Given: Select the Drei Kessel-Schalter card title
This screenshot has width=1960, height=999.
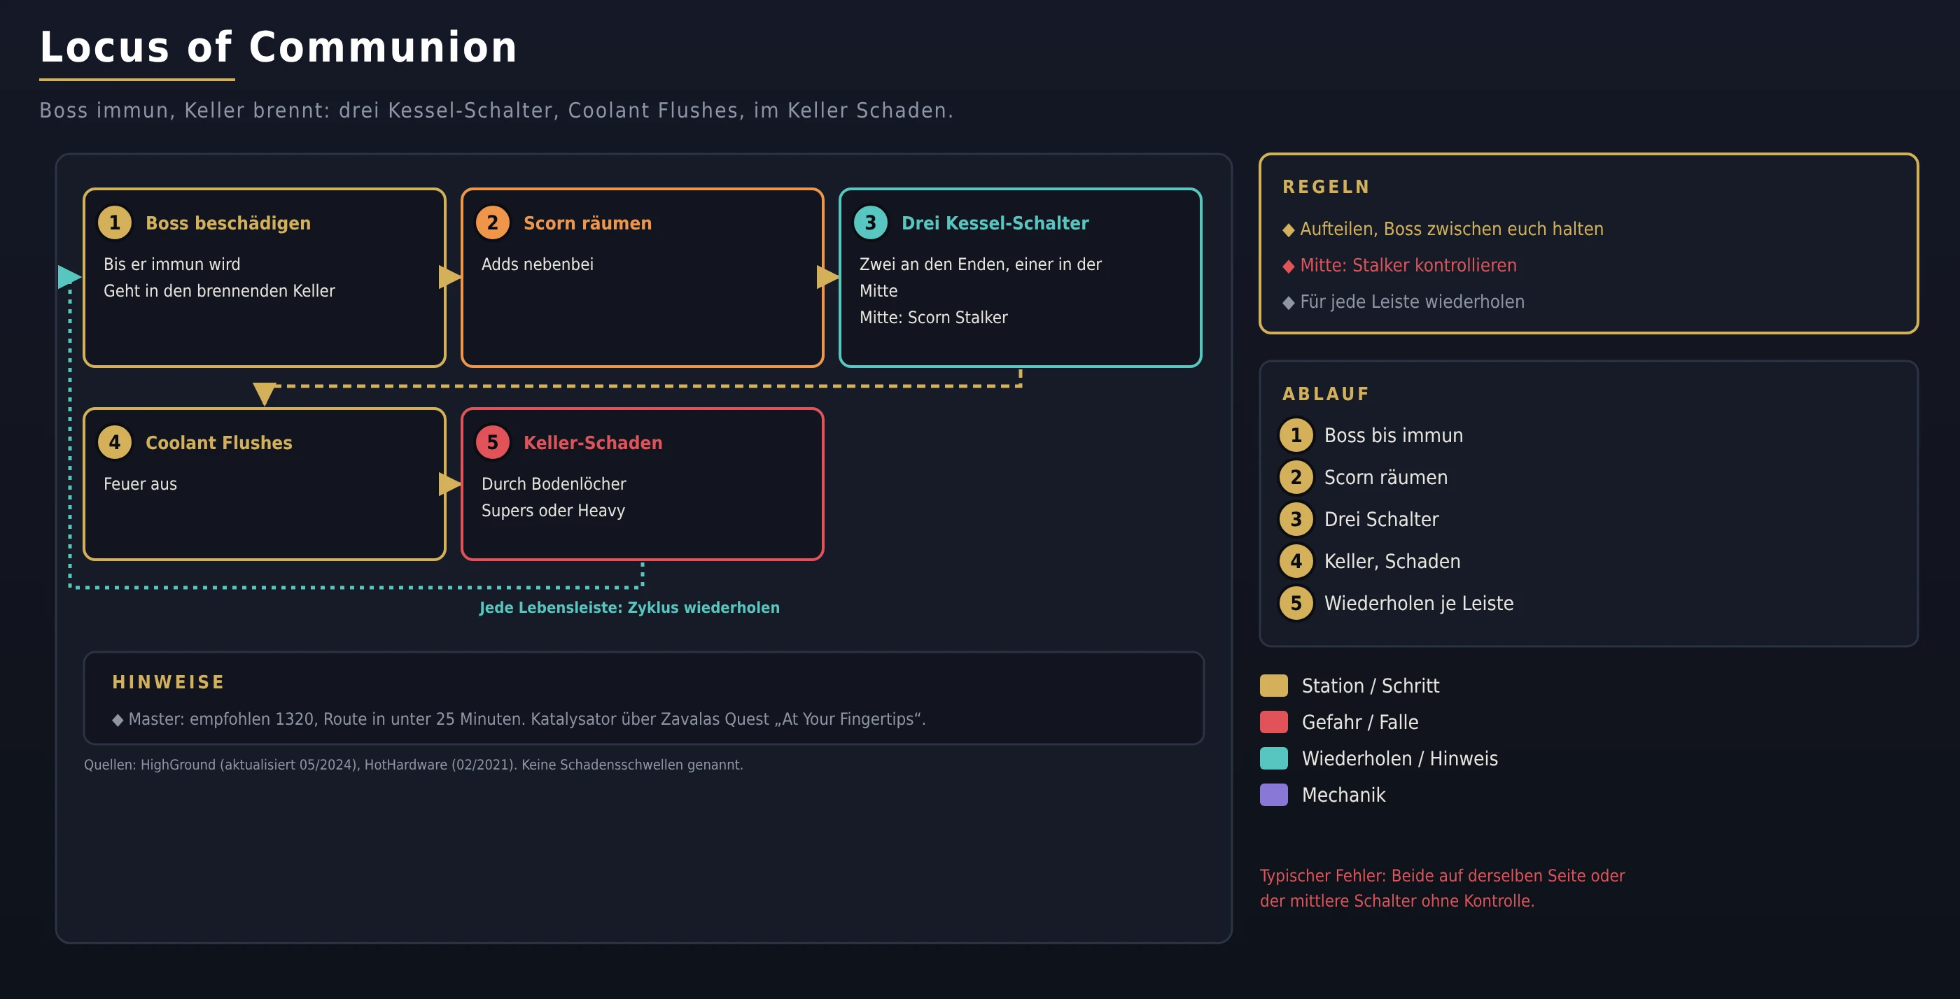Looking at the screenshot, I should click(995, 222).
